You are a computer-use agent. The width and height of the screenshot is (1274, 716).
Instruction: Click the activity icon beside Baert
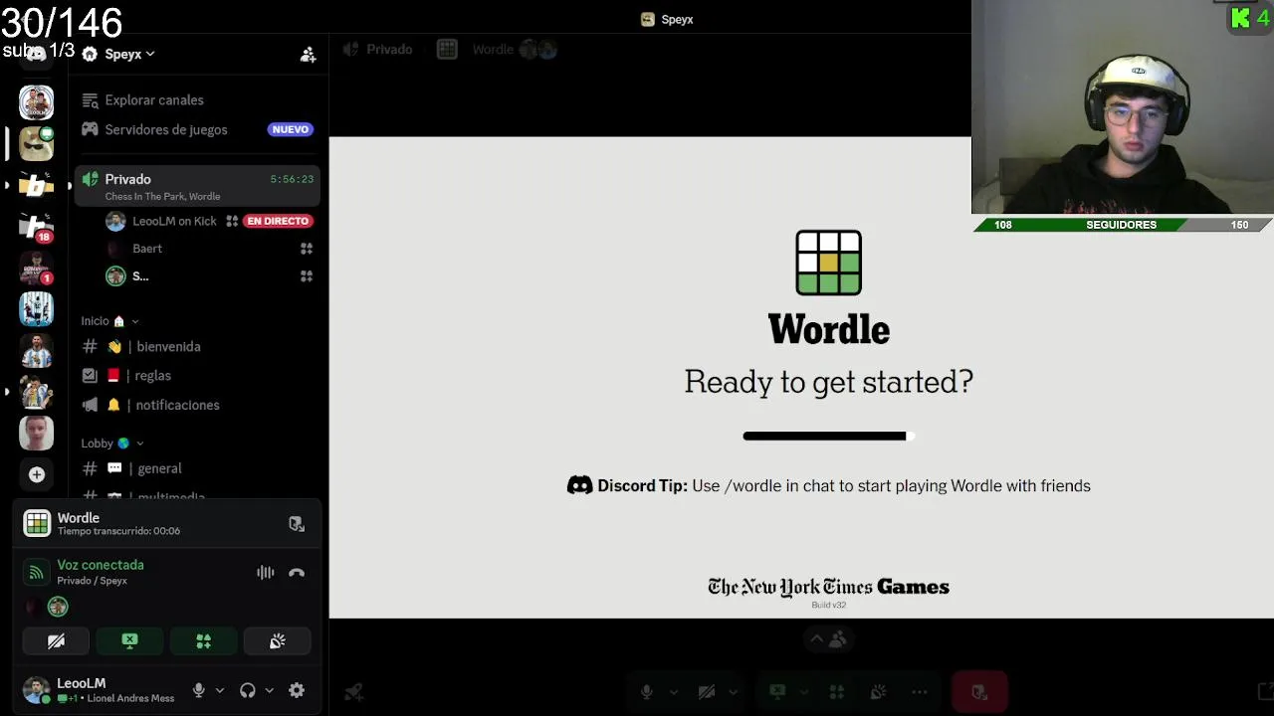pos(307,249)
